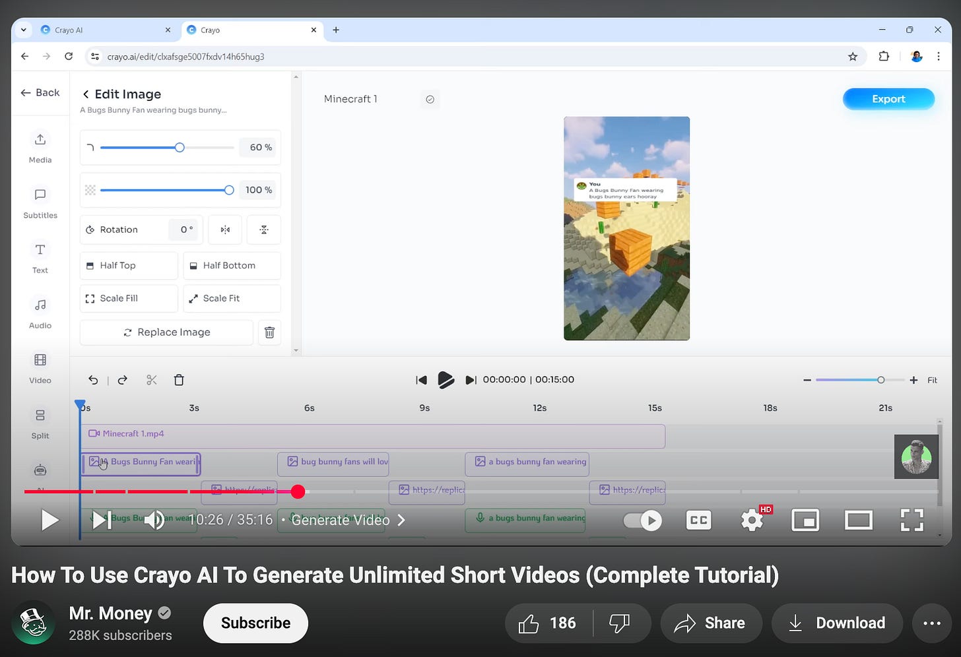The height and width of the screenshot is (657, 961).
Task: Click Replace Image
Action: (166, 332)
